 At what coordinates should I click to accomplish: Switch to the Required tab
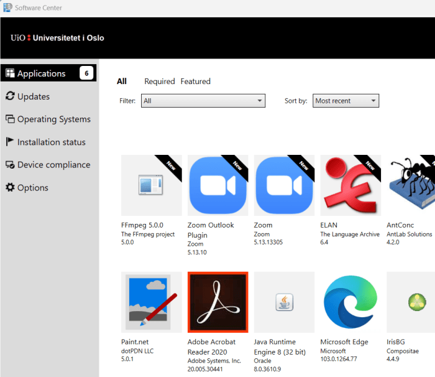coord(160,81)
